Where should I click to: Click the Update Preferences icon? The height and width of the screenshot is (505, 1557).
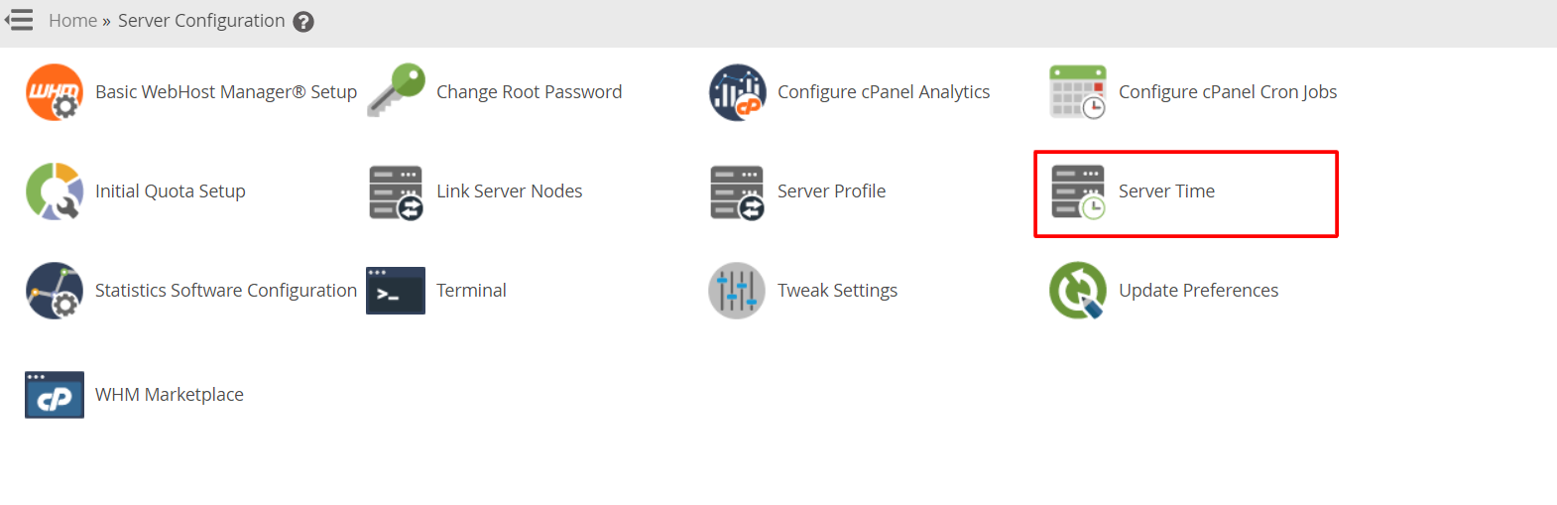(1078, 291)
